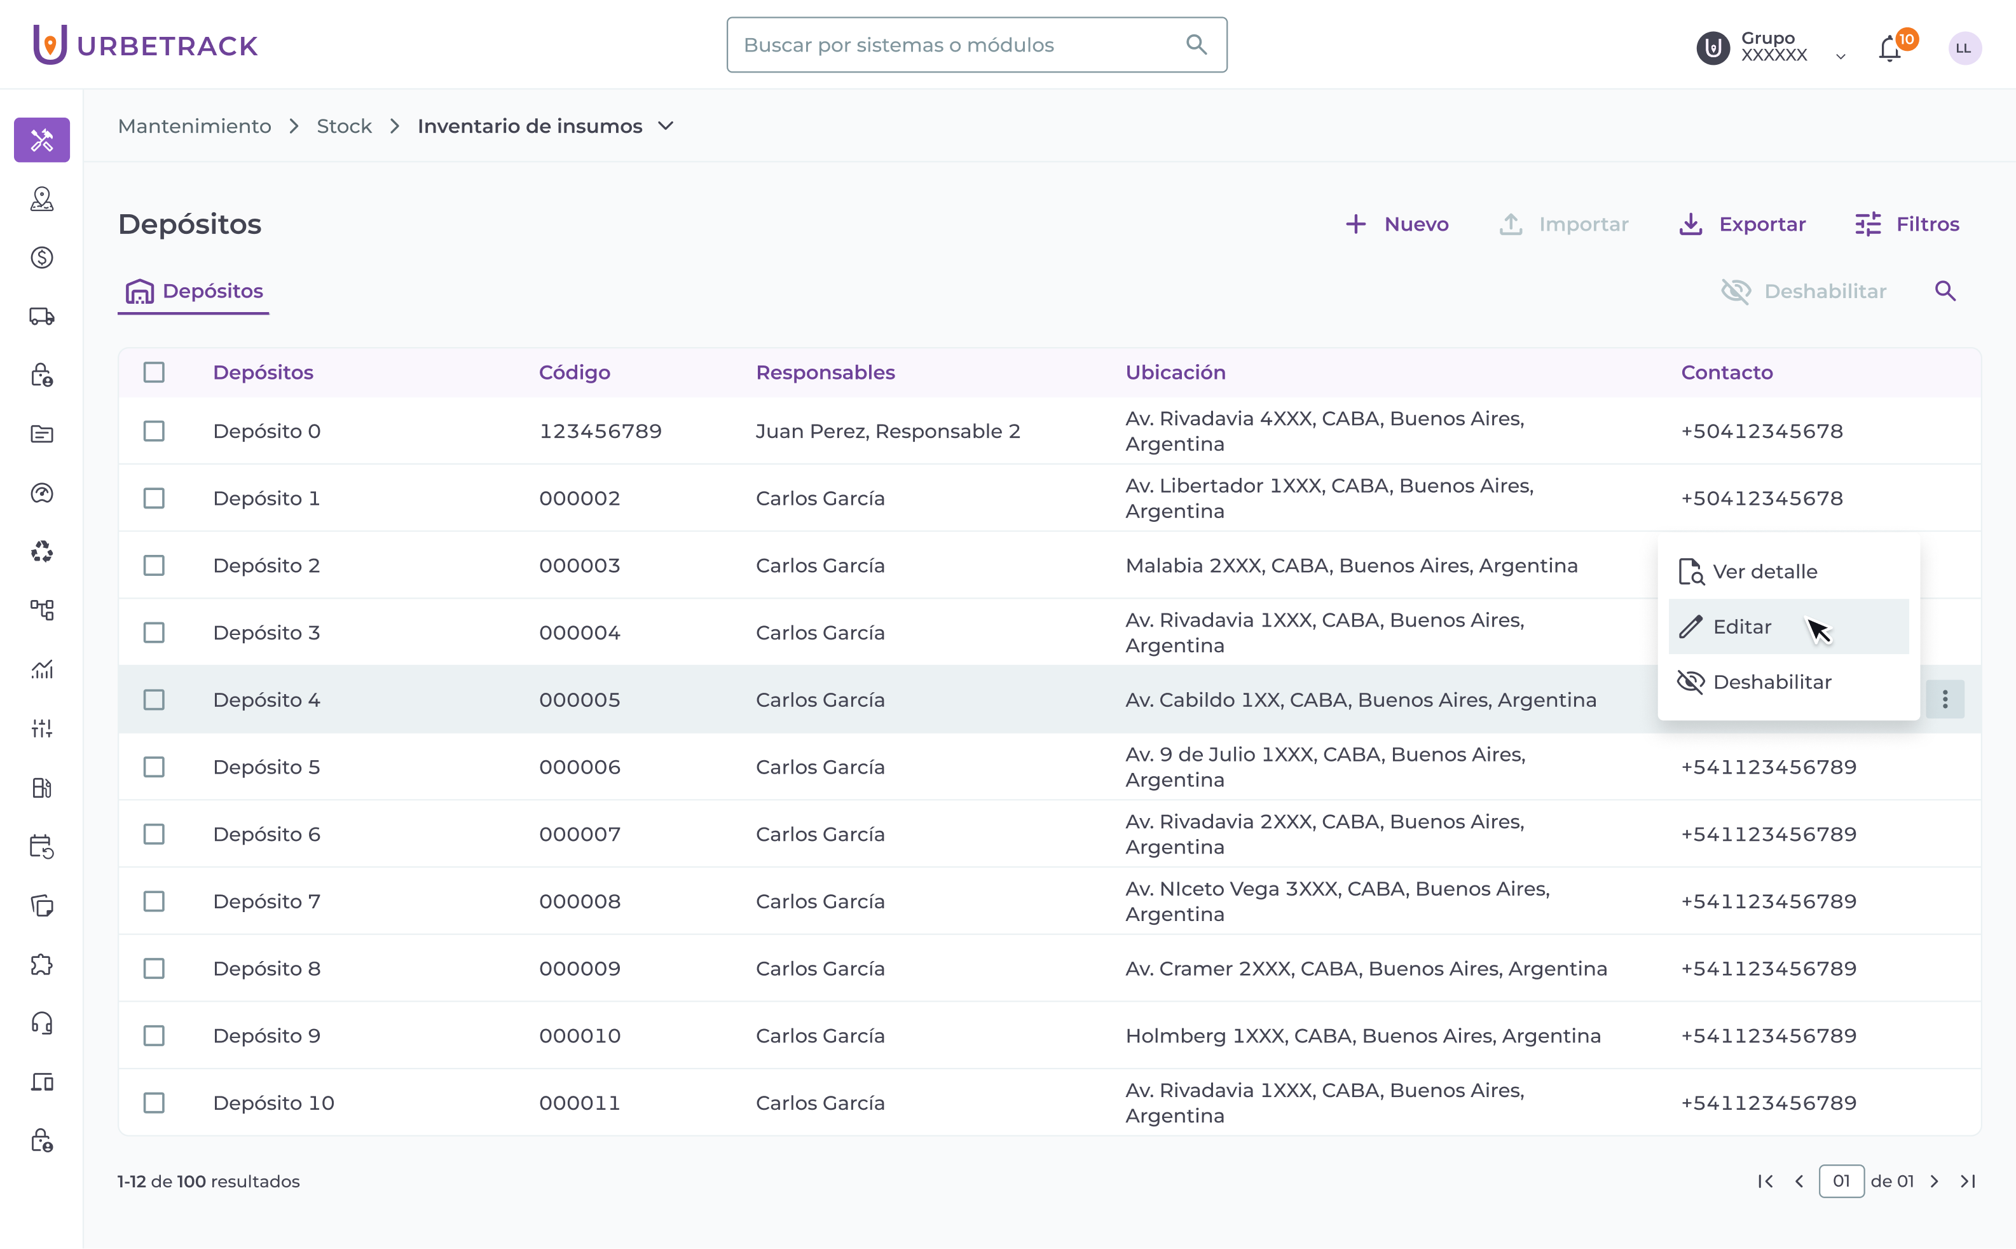Click the Exportar button
The height and width of the screenshot is (1249, 2016).
(x=1743, y=224)
